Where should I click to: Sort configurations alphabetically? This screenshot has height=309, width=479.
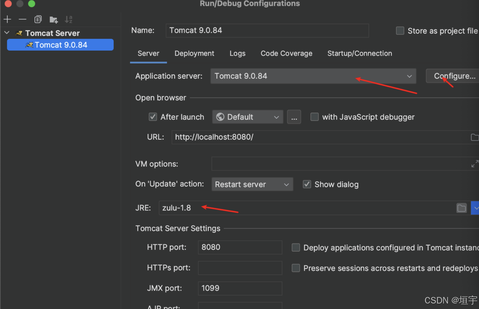pyautogui.click(x=69, y=19)
